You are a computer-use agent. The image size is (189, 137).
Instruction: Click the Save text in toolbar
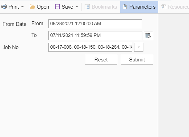click(67, 7)
